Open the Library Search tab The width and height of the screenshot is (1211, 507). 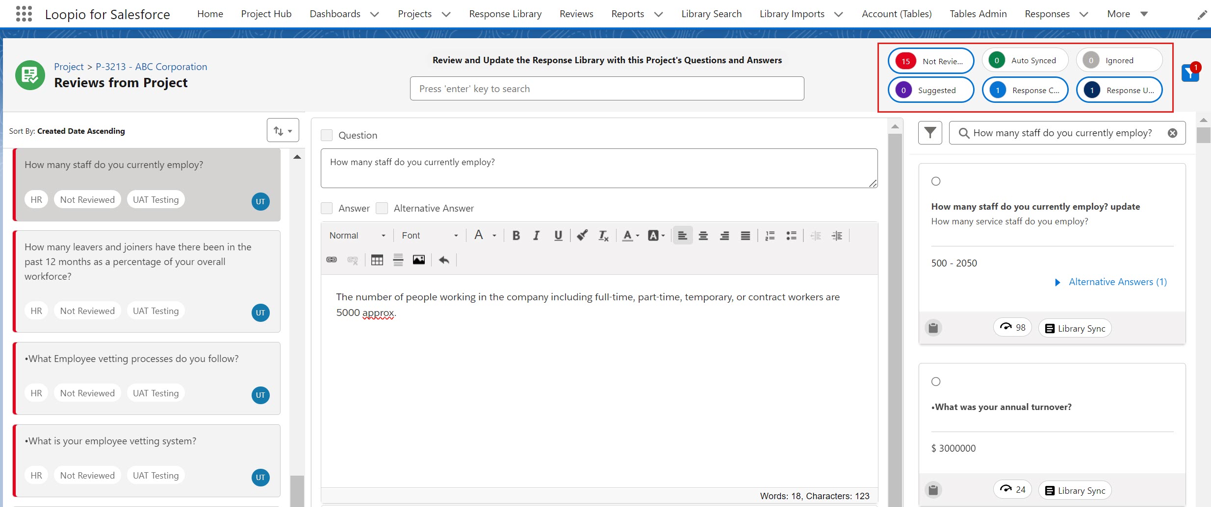(711, 14)
